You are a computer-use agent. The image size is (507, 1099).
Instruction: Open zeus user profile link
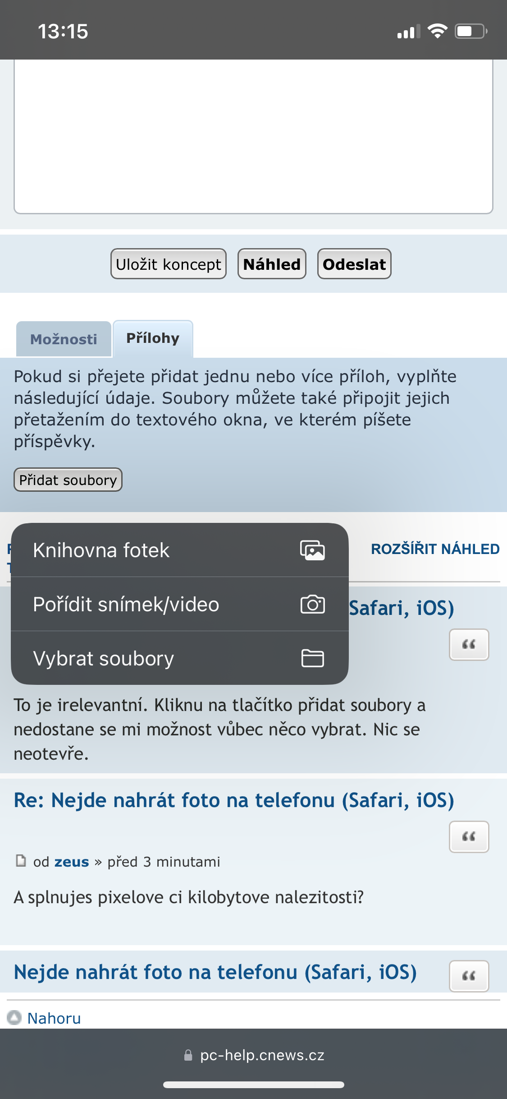pos(72,862)
